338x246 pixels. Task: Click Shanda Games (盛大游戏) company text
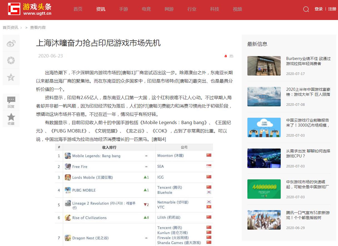pyautogui.click(x=179, y=243)
